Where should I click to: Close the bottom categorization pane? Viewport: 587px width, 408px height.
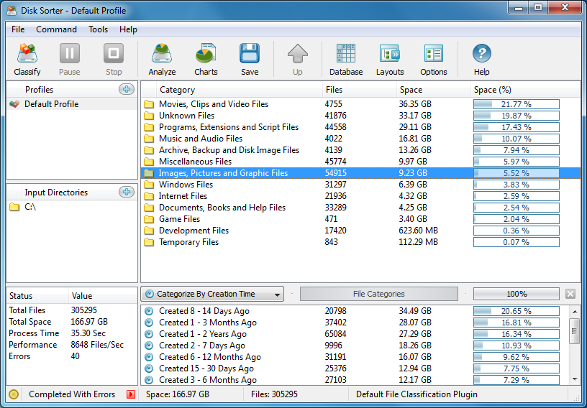[570, 294]
